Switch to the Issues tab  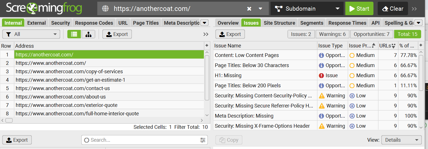coord(251,23)
